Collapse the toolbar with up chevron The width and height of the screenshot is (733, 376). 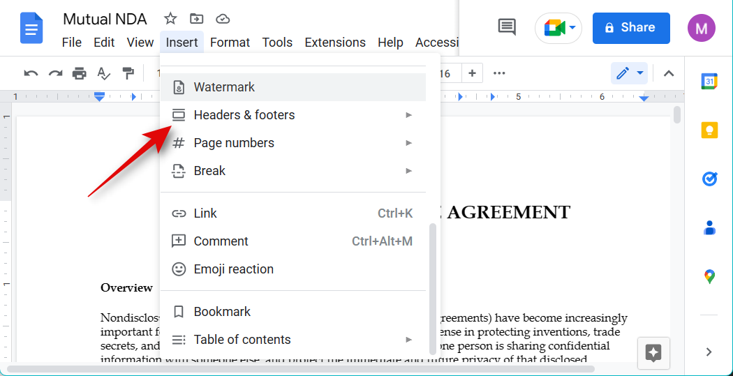tap(668, 73)
